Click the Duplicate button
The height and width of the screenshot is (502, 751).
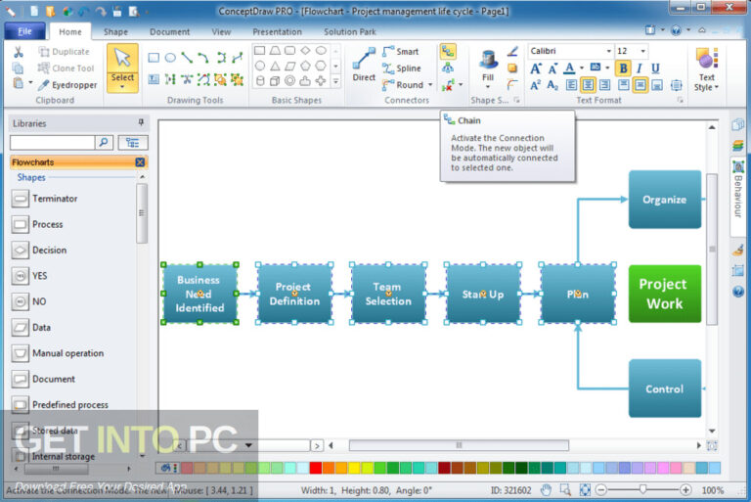pyautogui.click(x=64, y=51)
